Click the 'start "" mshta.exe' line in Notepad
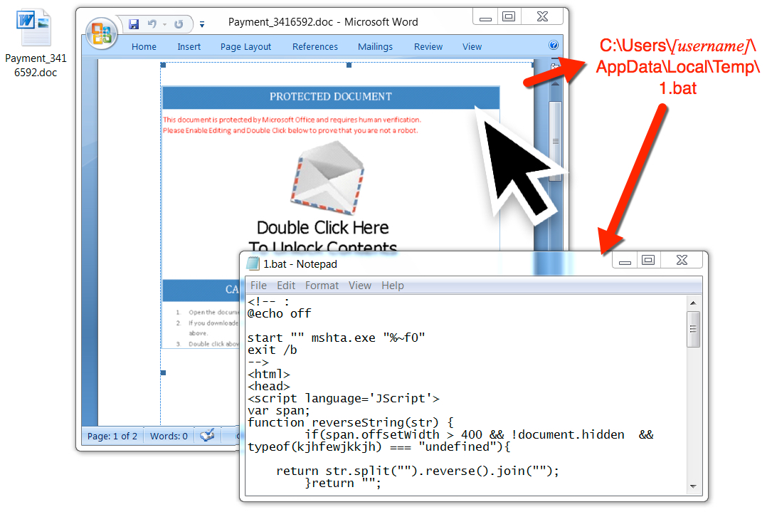 (x=337, y=338)
